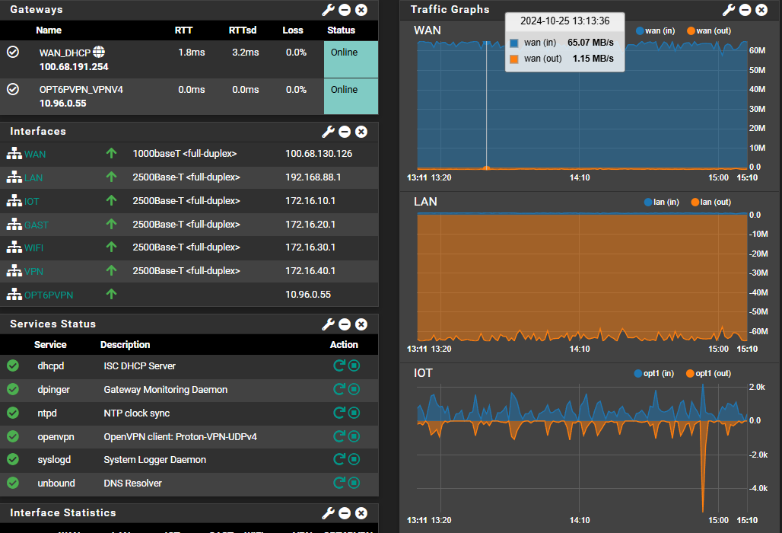Image resolution: width=782 pixels, height=533 pixels.
Task: Toggle opt1 (in) legend series
Action: [x=654, y=373]
